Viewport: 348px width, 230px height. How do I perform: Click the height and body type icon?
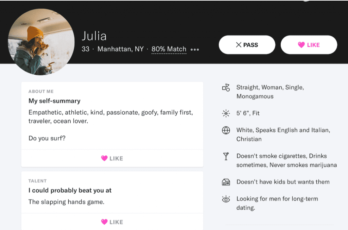coord(226,113)
